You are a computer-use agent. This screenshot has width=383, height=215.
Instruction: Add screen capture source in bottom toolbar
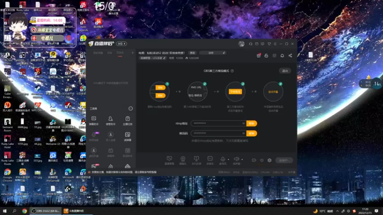point(169,160)
